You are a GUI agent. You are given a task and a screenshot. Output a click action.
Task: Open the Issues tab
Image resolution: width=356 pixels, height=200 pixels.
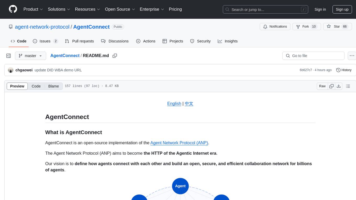pos(45,41)
